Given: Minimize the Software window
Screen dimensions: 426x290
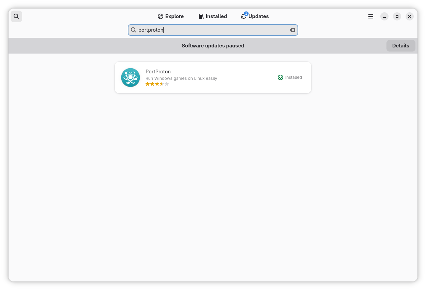Looking at the screenshot, I should [x=384, y=16].
